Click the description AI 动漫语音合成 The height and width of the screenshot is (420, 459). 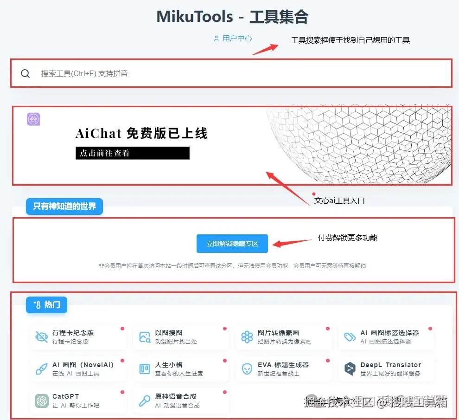coord(178,405)
